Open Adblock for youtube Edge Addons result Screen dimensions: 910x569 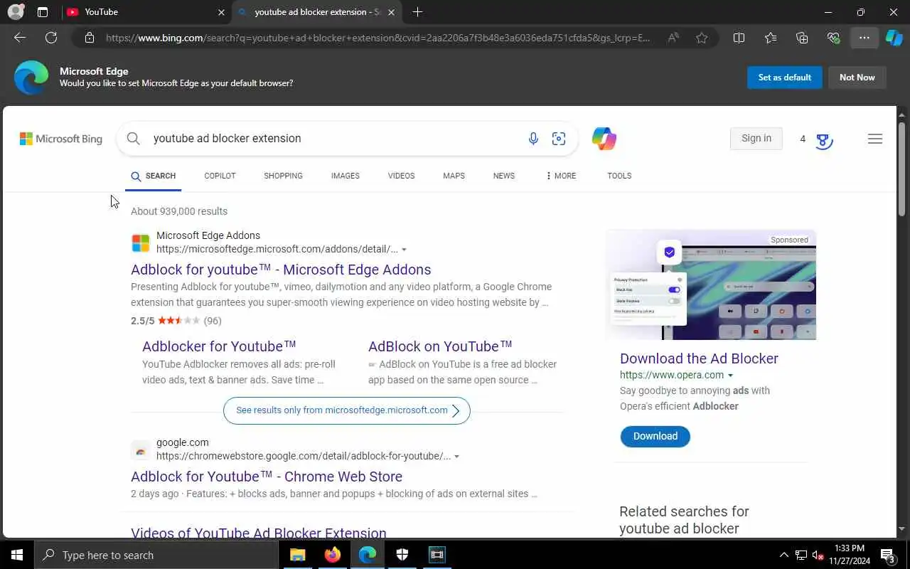[281, 270]
